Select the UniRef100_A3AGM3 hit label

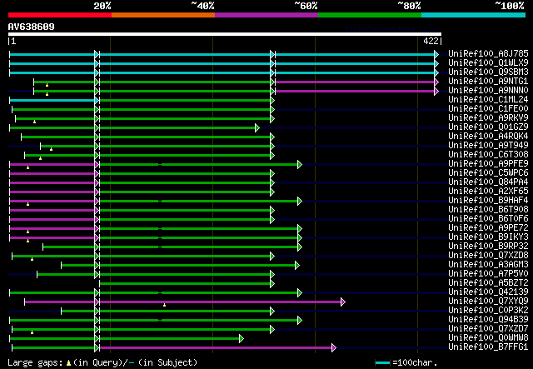pos(488,265)
